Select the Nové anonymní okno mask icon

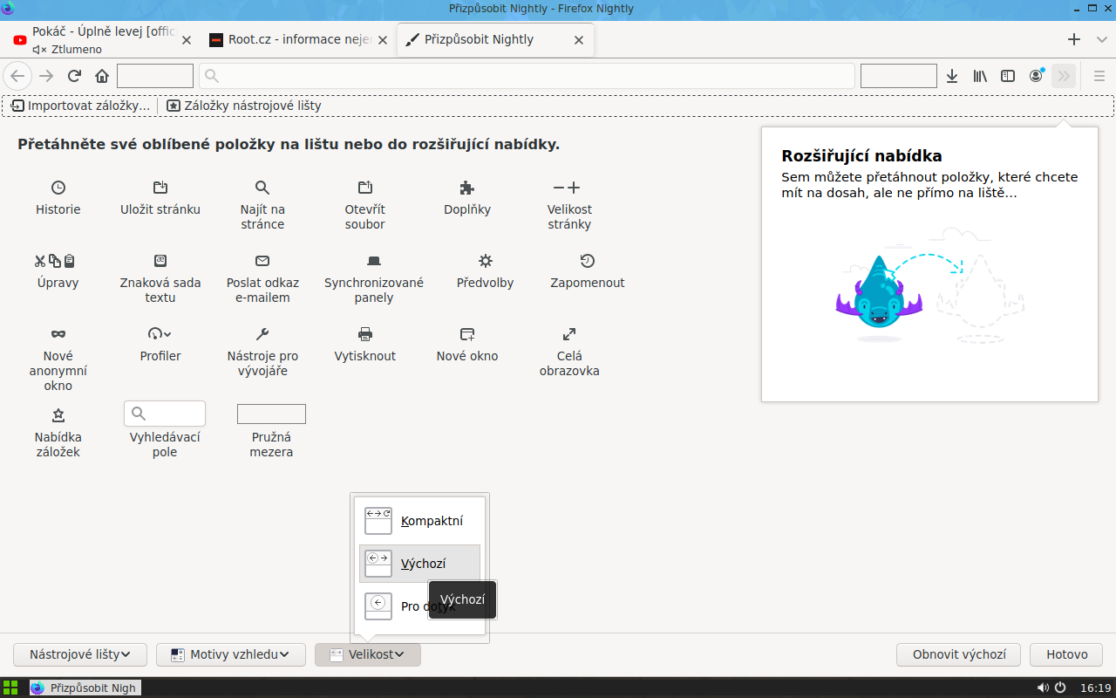[58, 334]
